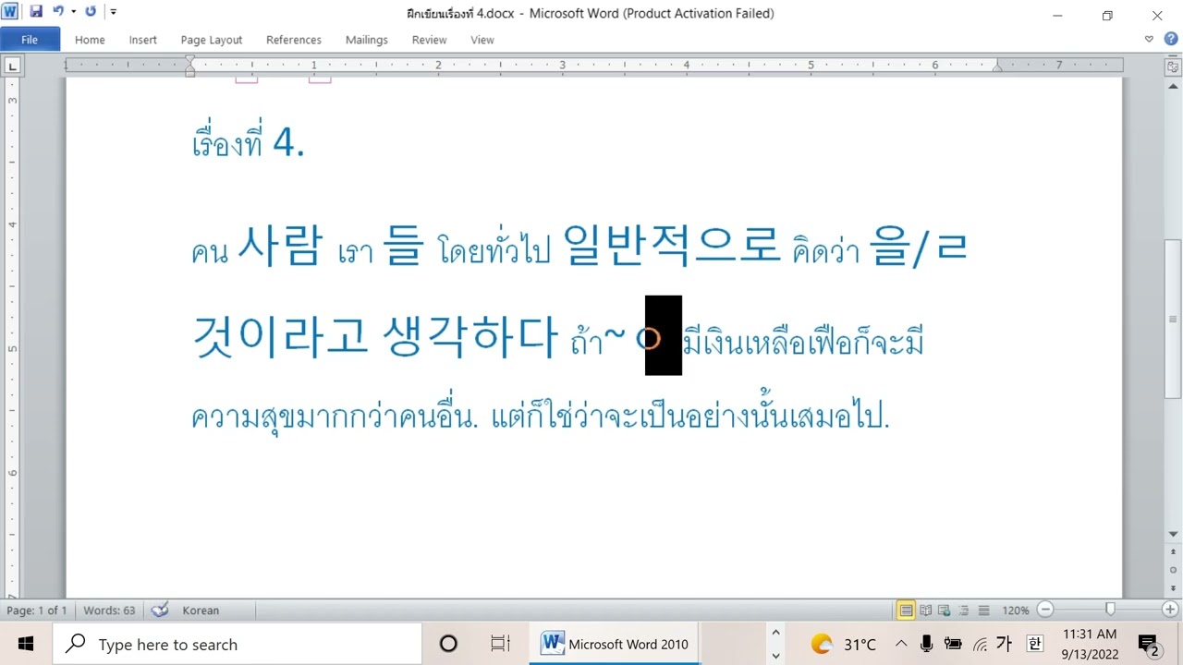Click the Korean language indicator
Image resolution: width=1183 pixels, height=665 pixels.
201,611
